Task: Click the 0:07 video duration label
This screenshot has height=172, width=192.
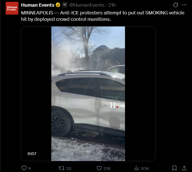Action: (32, 153)
